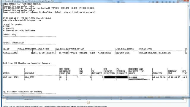
Task: Click the highlighted PX SERVERS ALLOCATED value
Action: 122,77
